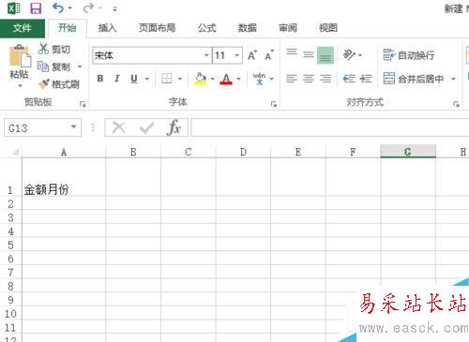
Task: Open 对齐方式 alignment dialog launcher
Action: point(456,104)
